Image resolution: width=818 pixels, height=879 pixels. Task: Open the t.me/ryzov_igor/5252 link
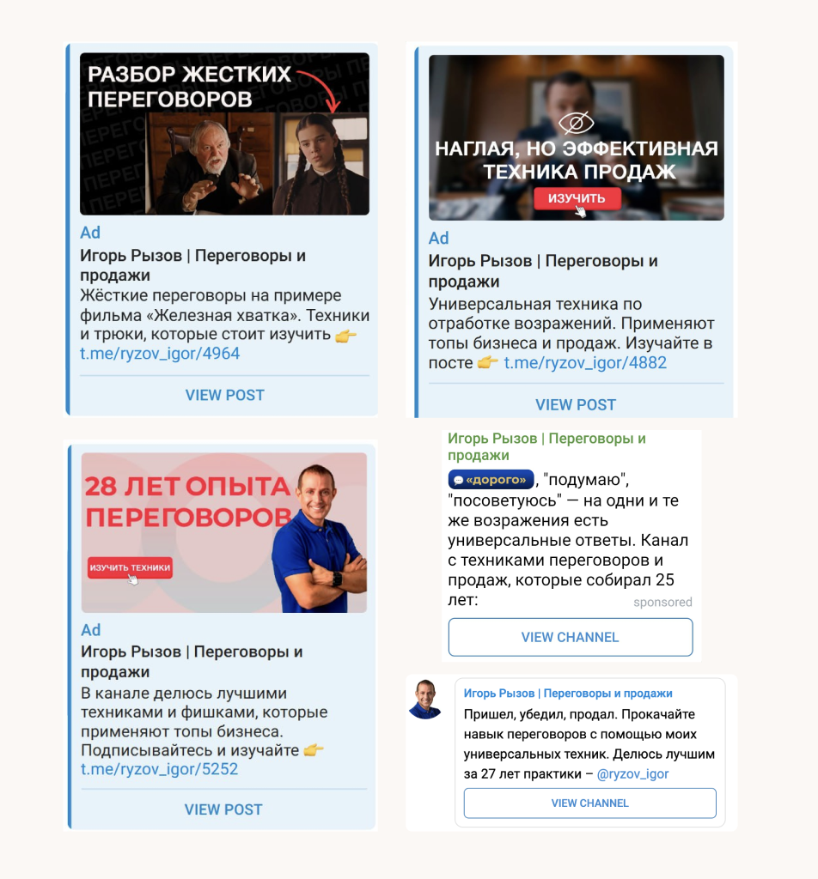click(x=159, y=769)
